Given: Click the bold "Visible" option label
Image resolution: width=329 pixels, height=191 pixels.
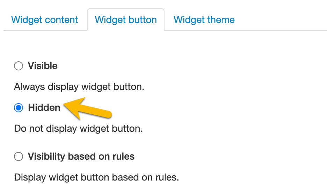Looking at the screenshot, I should click(x=43, y=66).
